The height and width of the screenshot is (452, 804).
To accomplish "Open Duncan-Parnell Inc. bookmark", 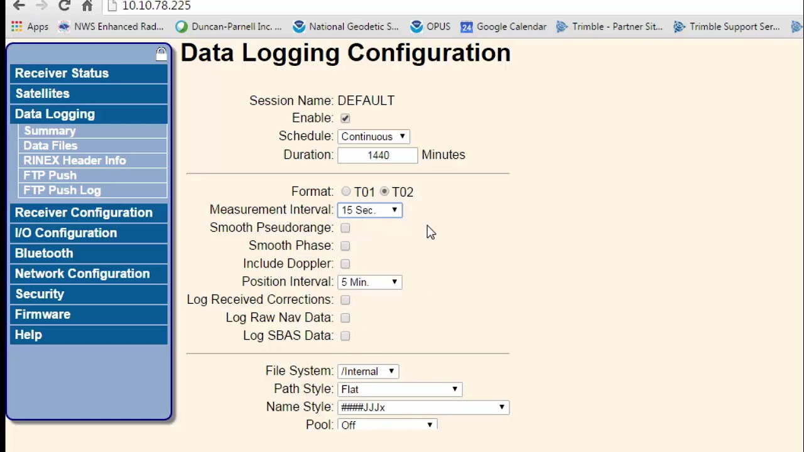I will click(x=229, y=26).
